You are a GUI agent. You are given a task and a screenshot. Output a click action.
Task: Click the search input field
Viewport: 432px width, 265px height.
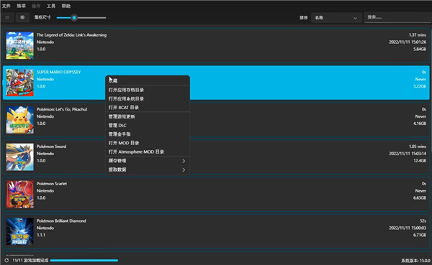(398, 17)
